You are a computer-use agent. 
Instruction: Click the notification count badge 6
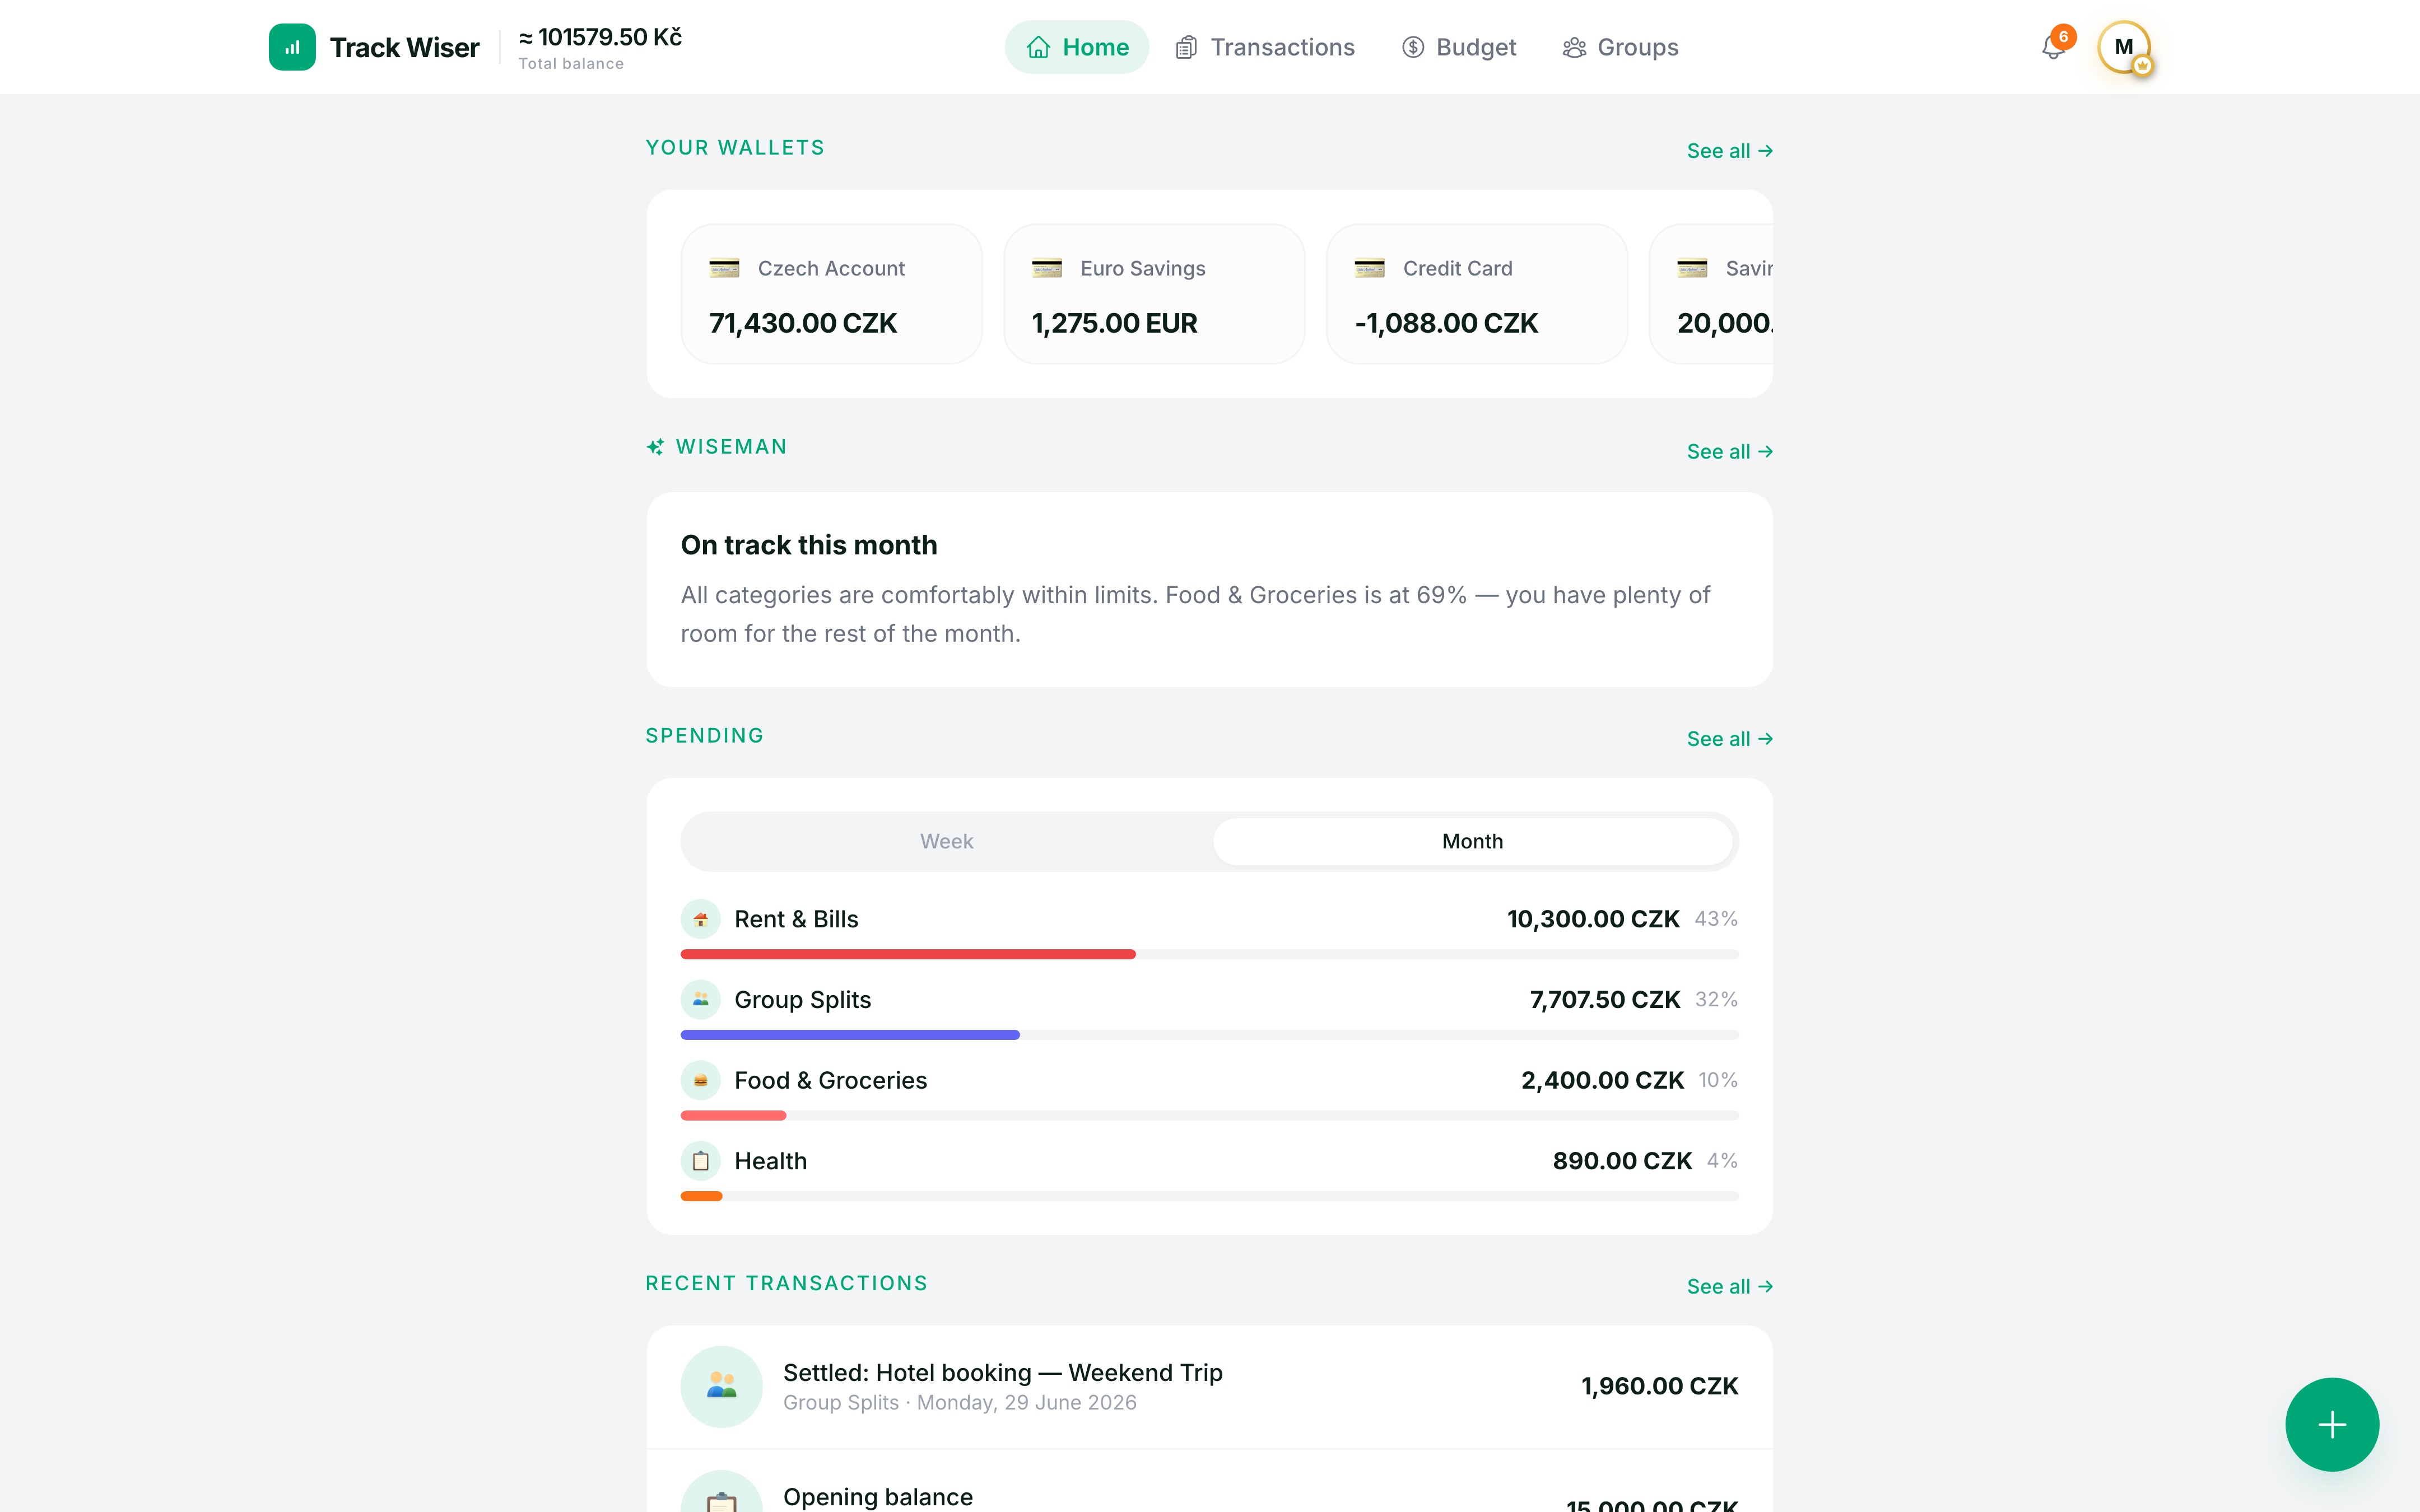click(2063, 37)
